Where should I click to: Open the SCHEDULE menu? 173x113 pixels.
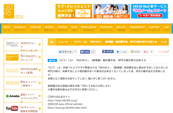coord(20,29)
